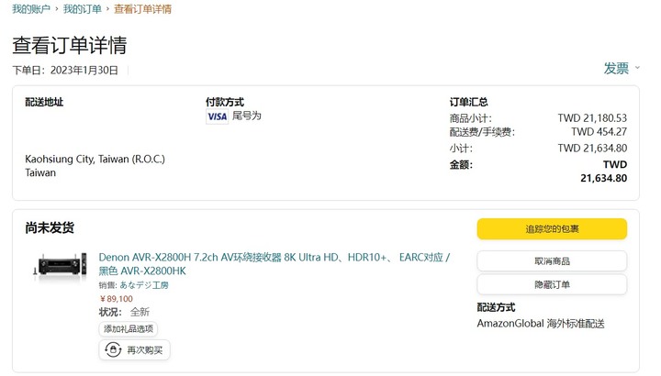The width and height of the screenshot is (661, 376).
Task: Open the 发票 invoice menu
Action: coord(616,68)
